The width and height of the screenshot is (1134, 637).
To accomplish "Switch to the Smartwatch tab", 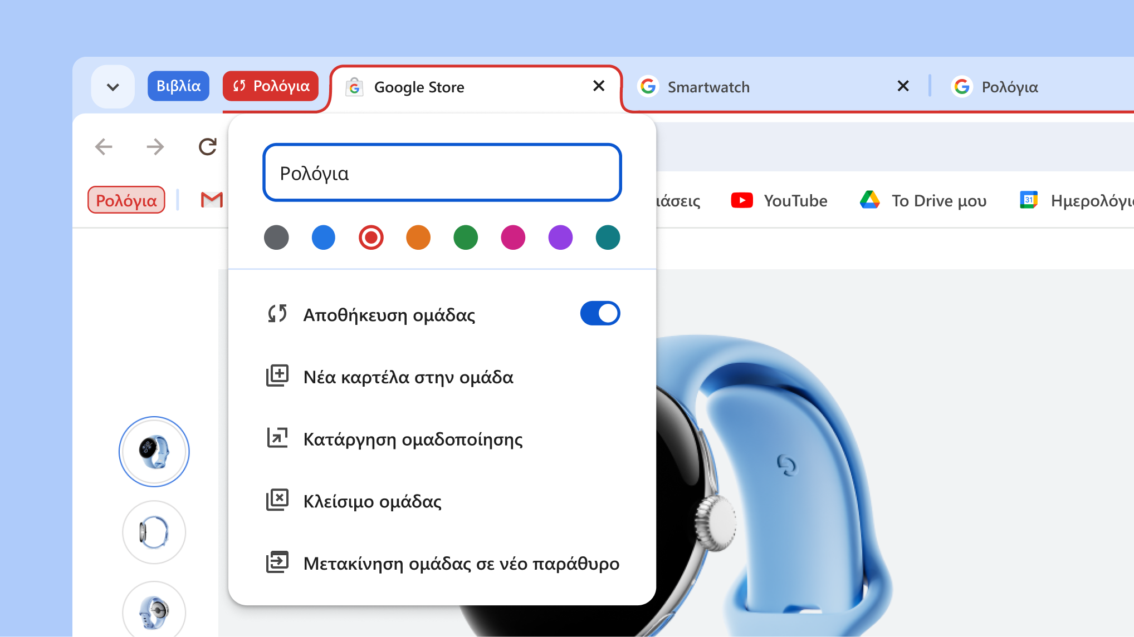I will (708, 87).
